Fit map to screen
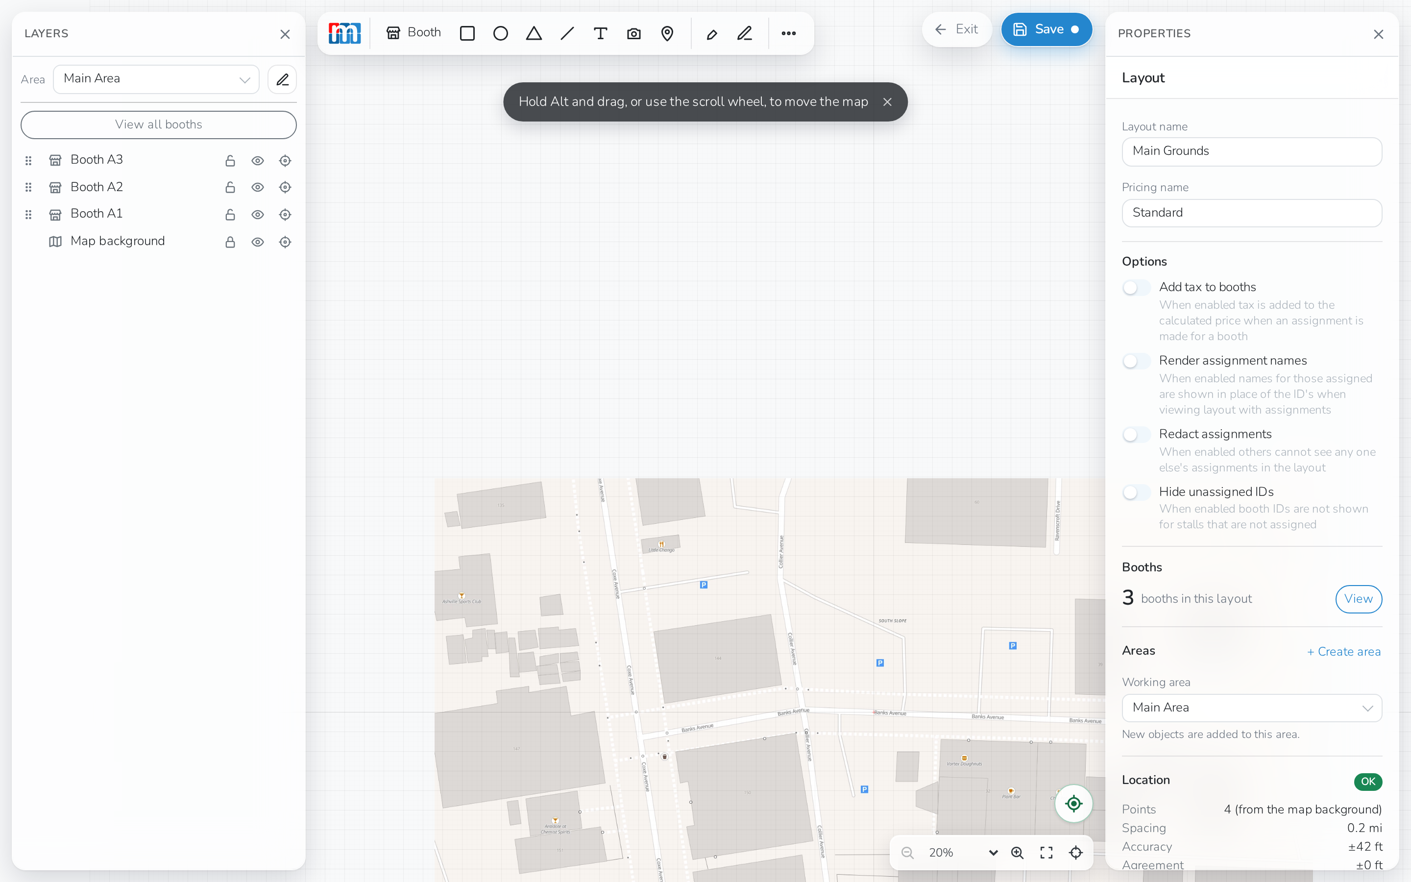This screenshot has height=882, width=1411. pos(1046,853)
